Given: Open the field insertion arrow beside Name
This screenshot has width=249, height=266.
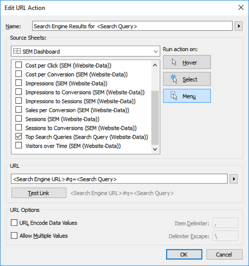Looking at the screenshot, I should [239, 26].
